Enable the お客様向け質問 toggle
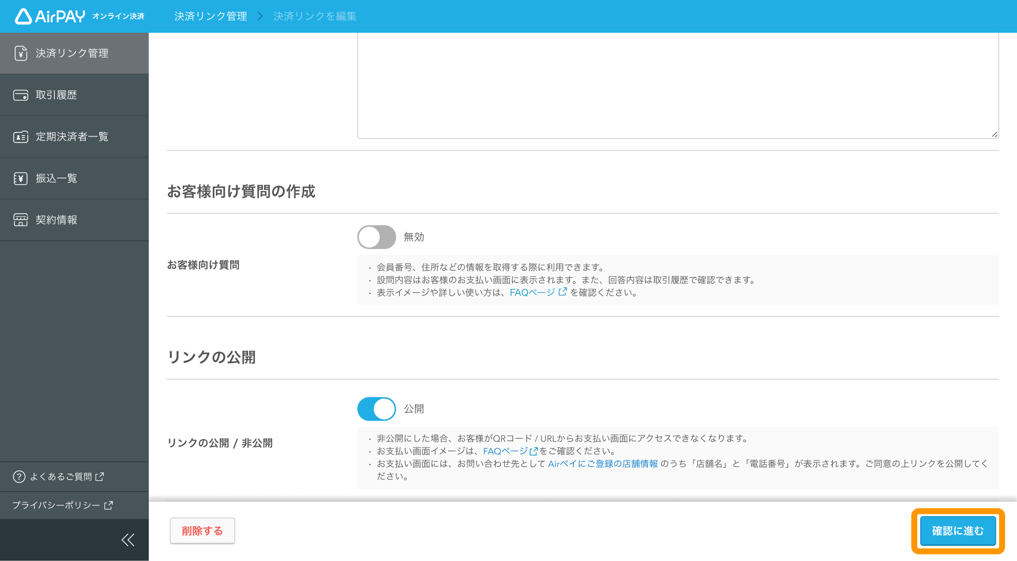Image resolution: width=1017 pixels, height=561 pixels. pyautogui.click(x=376, y=237)
